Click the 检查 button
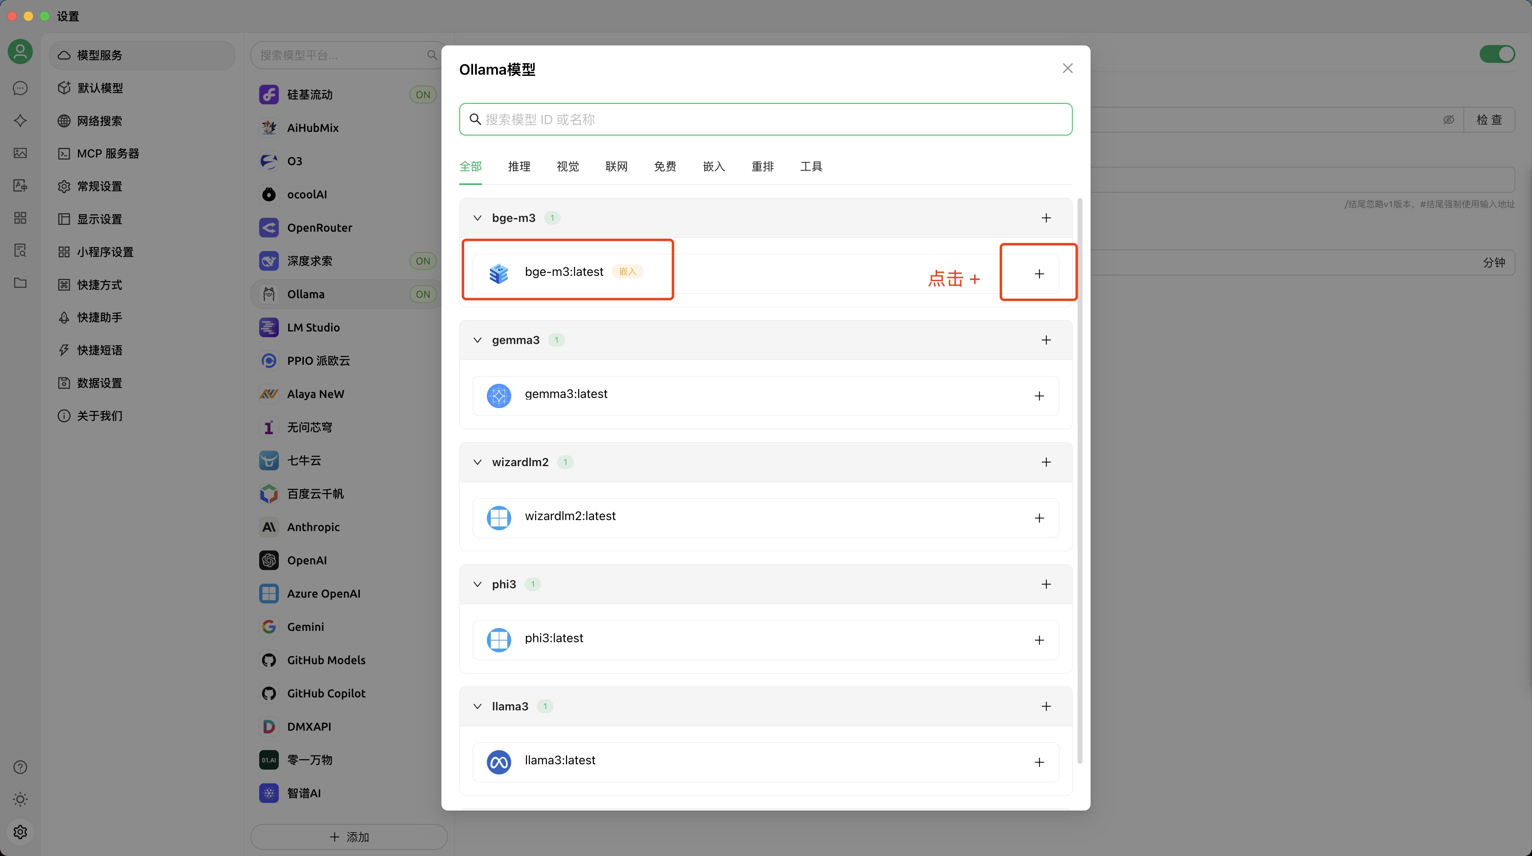 coord(1489,120)
